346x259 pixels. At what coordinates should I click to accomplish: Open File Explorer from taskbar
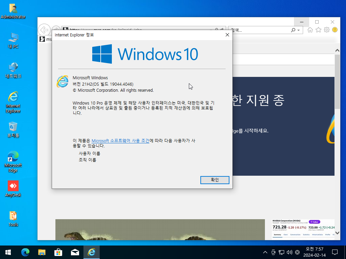42,252
